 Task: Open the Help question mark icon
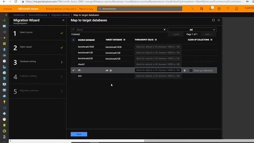click(228, 9)
